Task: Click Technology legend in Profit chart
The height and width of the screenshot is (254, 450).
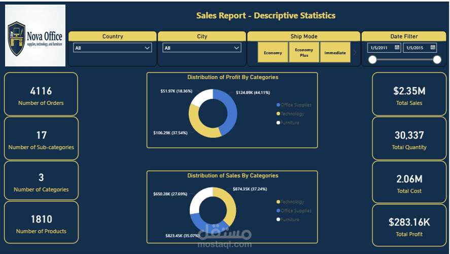Action: (290, 114)
